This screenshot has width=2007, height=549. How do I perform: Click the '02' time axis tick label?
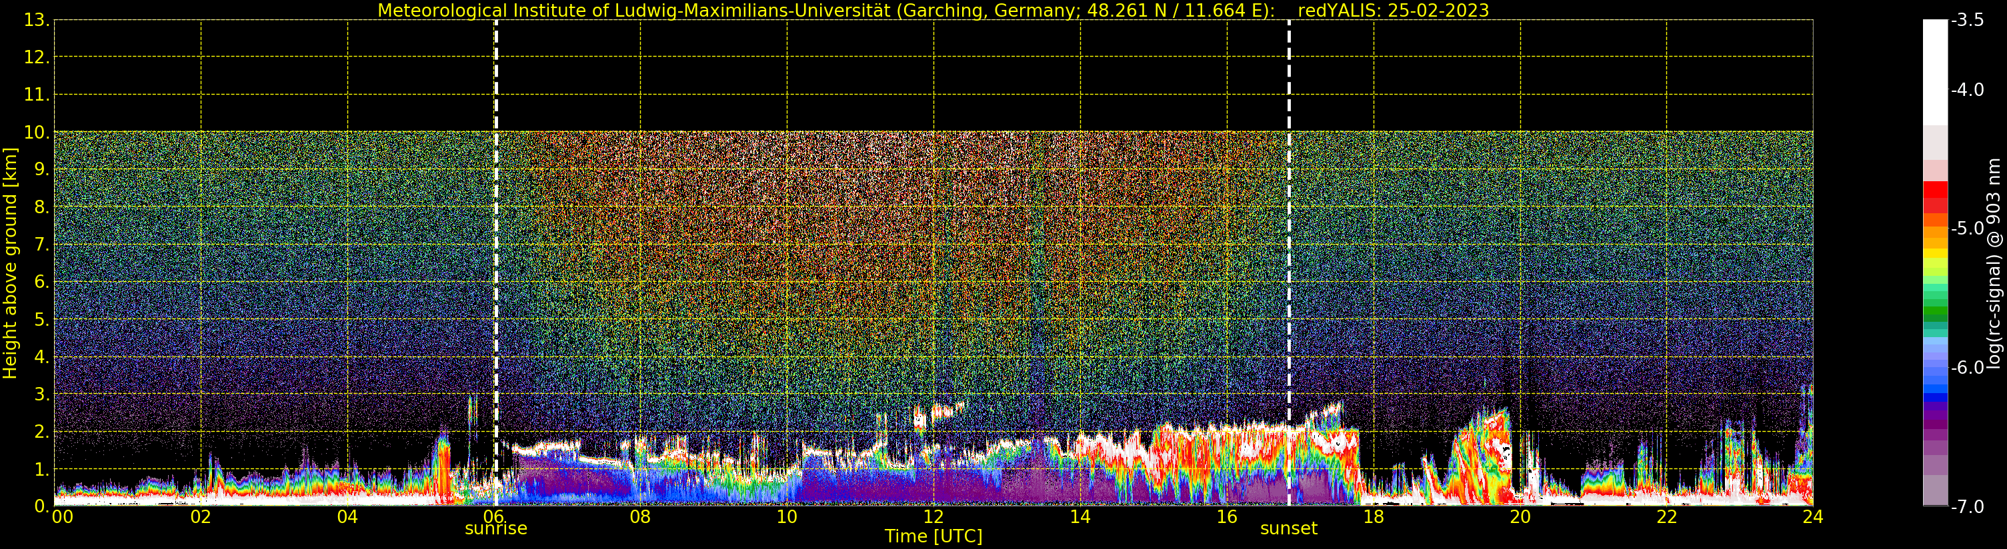tap(201, 517)
